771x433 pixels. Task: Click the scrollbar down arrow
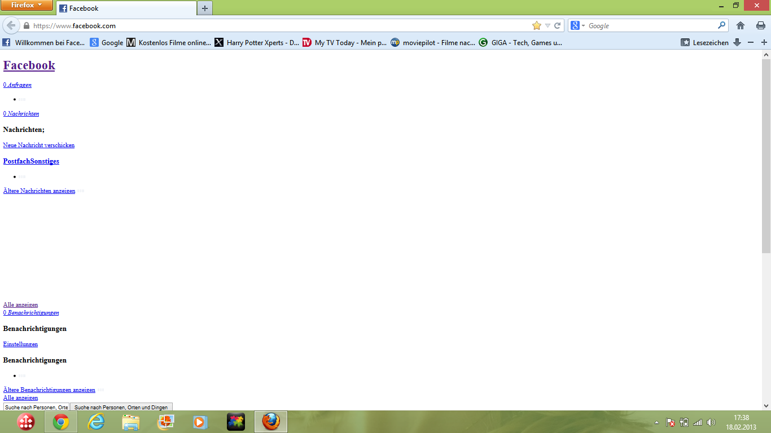click(766, 405)
